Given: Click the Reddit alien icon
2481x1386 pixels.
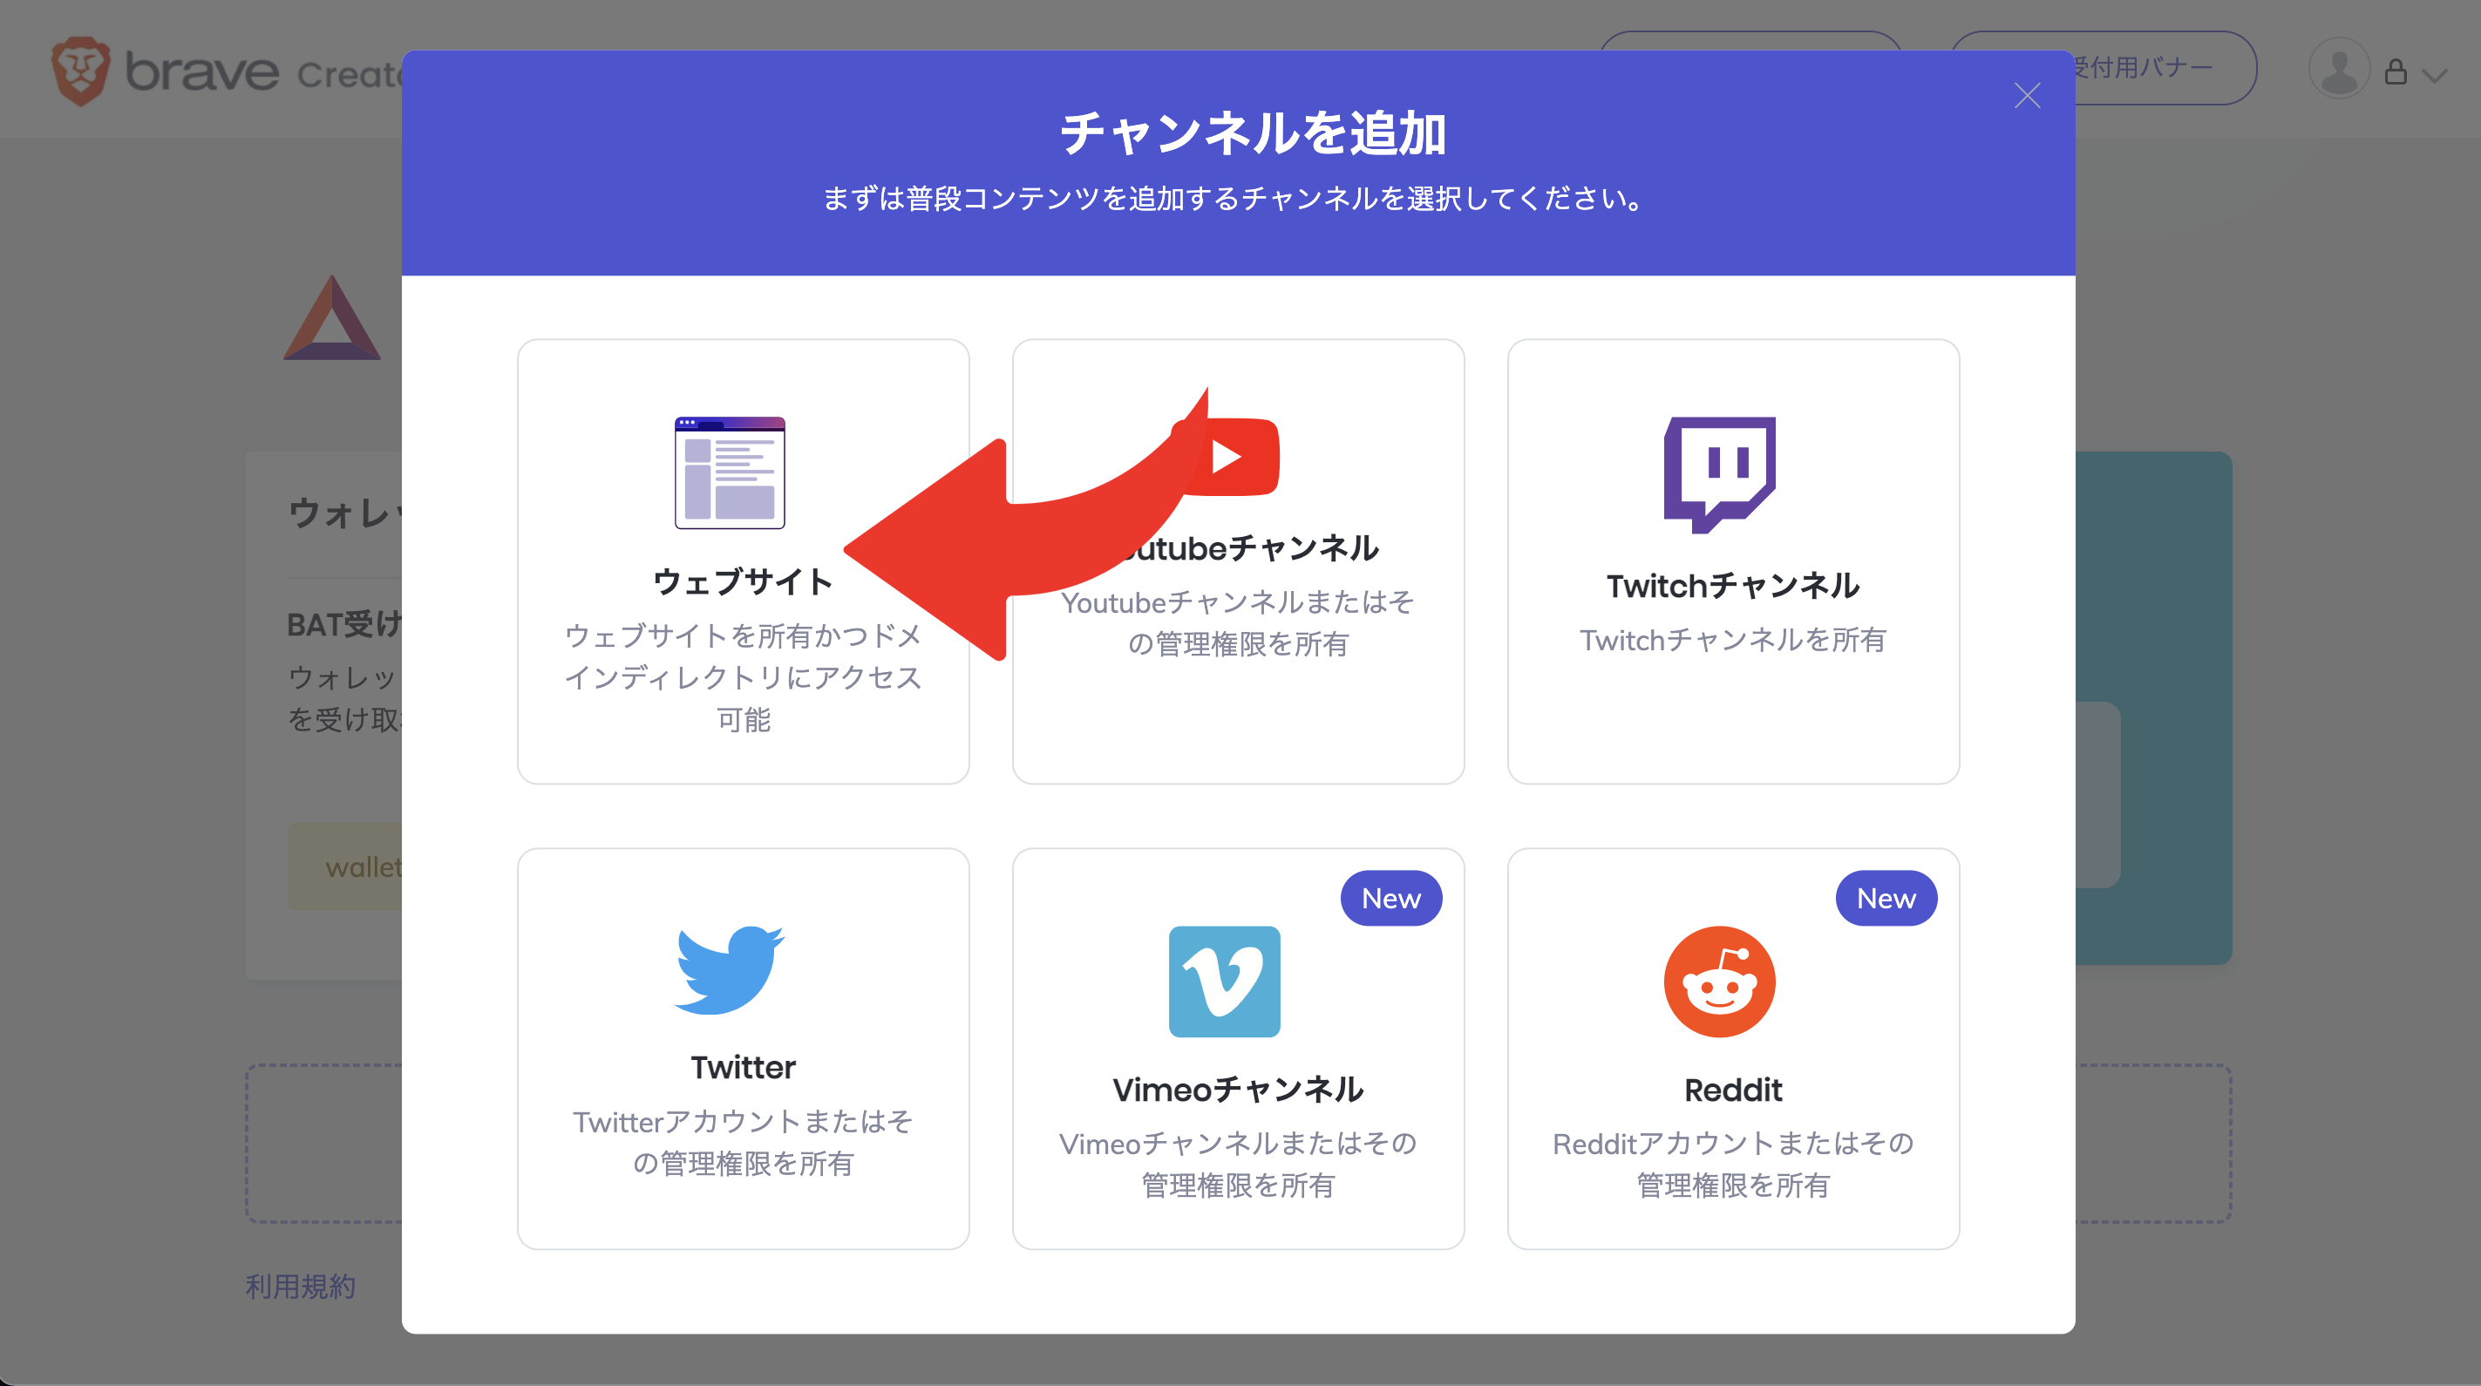Looking at the screenshot, I should pyautogui.click(x=1719, y=982).
